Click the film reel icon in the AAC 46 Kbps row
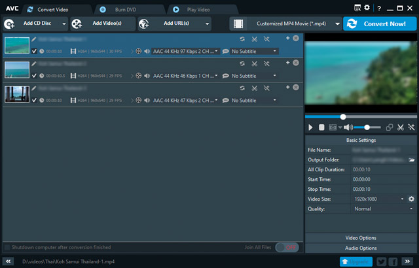Screen dimensions: 419x268 (138, 76)
